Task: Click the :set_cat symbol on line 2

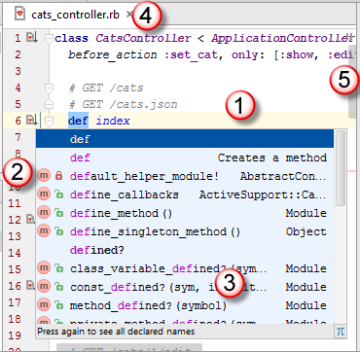Action: click(191, 54)
